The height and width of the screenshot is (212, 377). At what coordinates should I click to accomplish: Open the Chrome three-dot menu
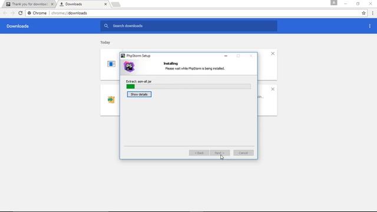372,13
